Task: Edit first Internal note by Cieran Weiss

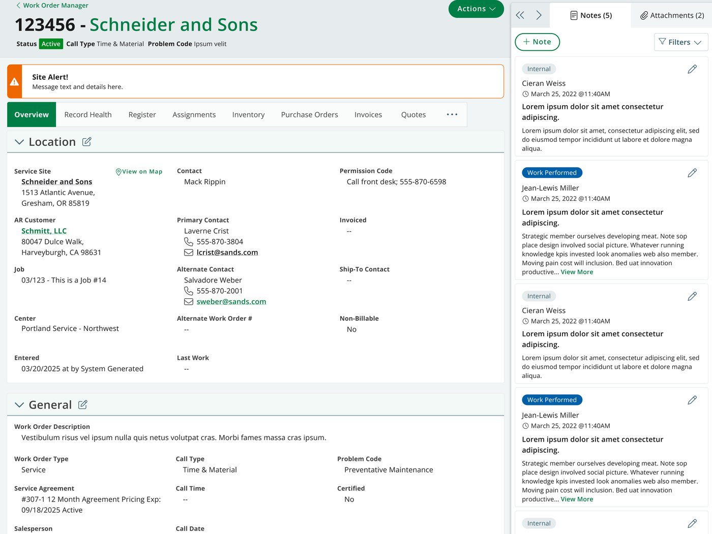Action: (x=692, y=69)
